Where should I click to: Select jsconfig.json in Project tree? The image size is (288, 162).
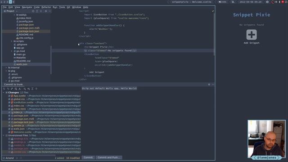click(x=26, y=22)
